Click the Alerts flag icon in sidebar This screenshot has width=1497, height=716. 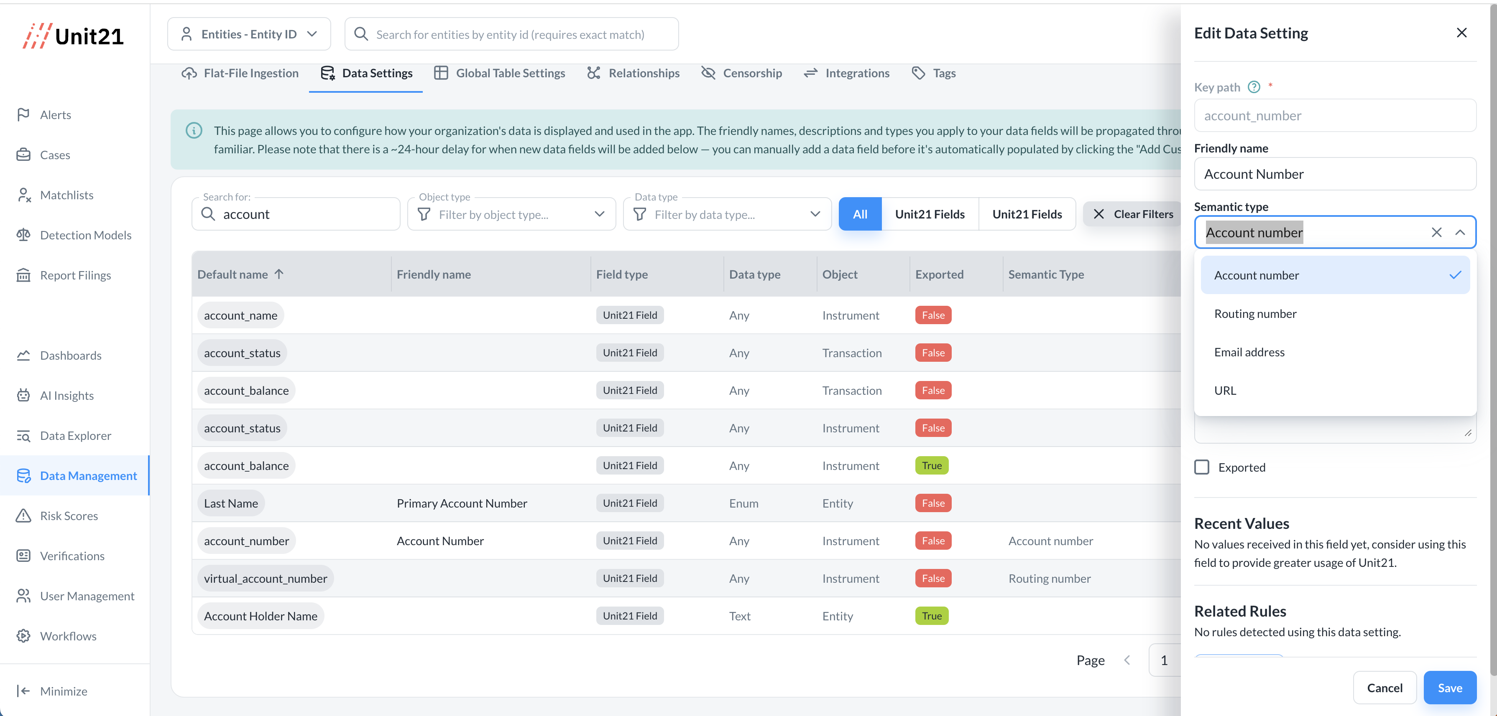[x=23, y=114]
